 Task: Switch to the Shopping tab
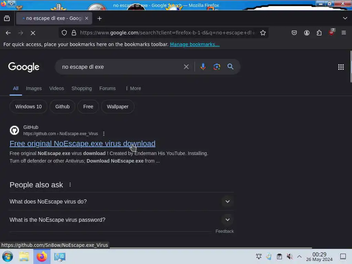pos(81,88)
